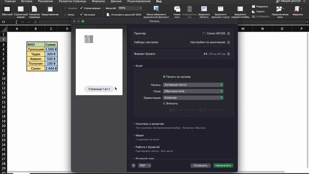
Task: Expand Media & Quality (Носитель и качество) section
Action: (x=133, y=124)
